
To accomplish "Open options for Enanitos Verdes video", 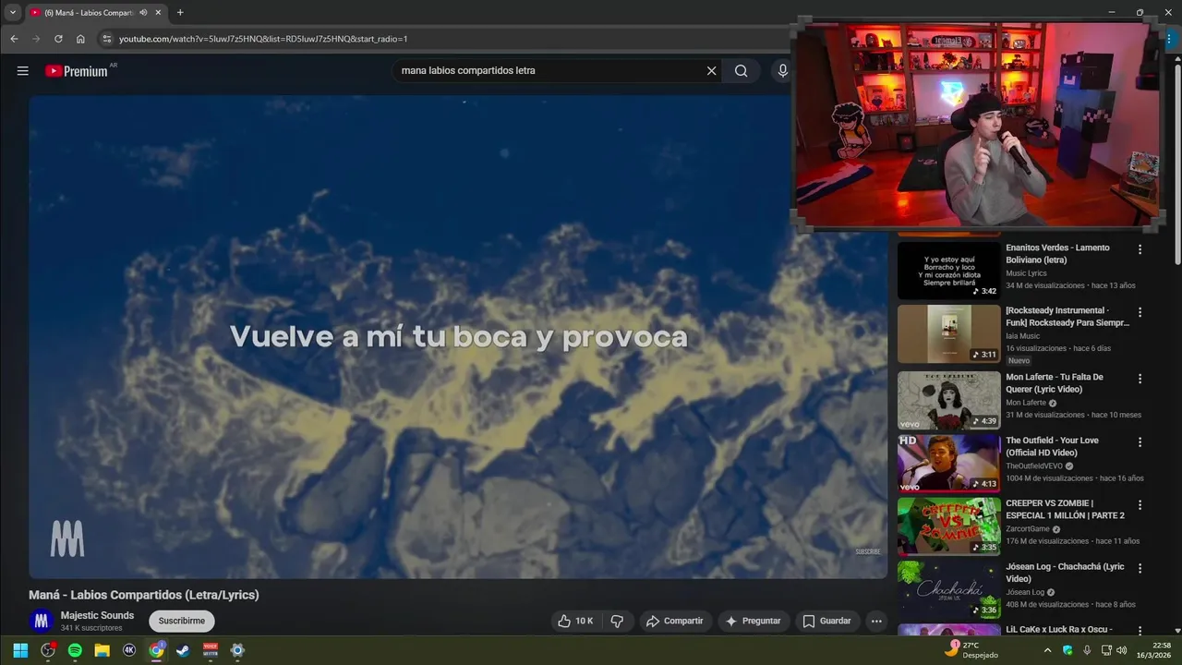I will [x=1140, y=249].
